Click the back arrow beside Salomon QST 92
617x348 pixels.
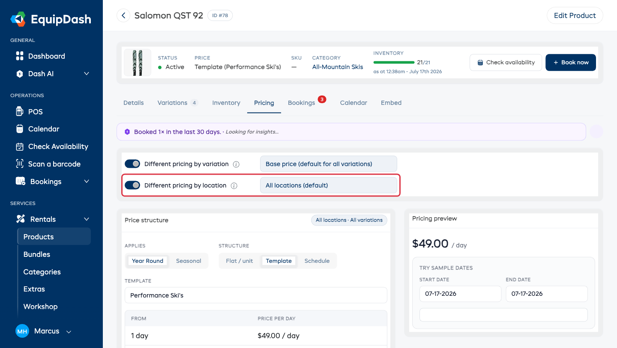point(123,16)
